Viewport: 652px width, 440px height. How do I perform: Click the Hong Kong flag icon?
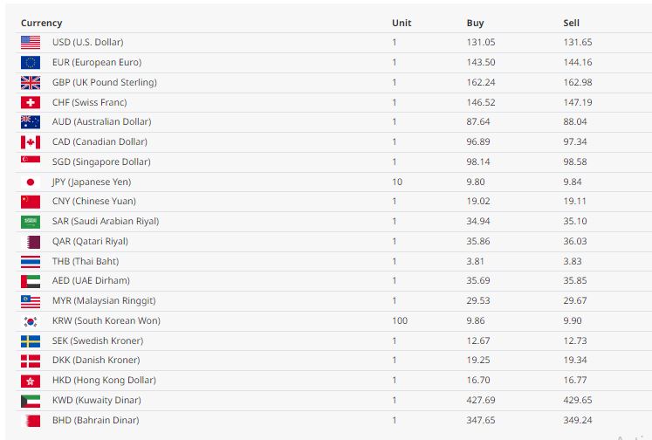pos(31,381)
